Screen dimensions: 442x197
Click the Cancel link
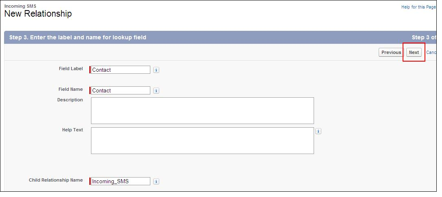431,52
